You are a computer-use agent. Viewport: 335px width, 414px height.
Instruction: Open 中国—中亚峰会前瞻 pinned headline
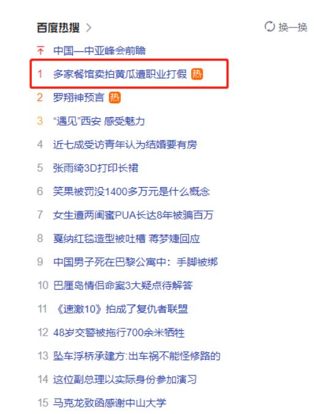pos(99,50)
